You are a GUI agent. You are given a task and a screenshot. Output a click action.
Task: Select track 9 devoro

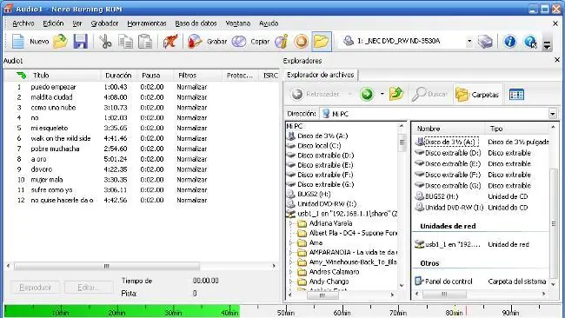42,169
